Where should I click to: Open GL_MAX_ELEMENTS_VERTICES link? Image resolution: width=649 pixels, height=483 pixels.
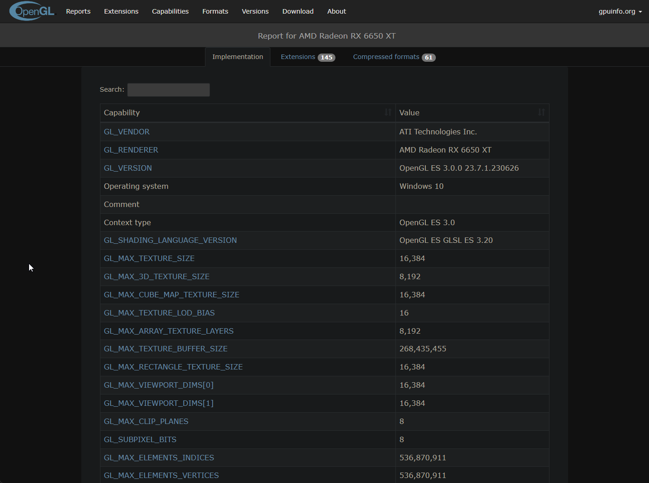161,475
